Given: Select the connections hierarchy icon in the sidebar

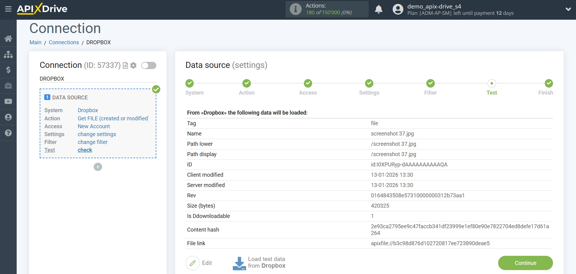Looking at the screenshot, I should pos(8,55).
